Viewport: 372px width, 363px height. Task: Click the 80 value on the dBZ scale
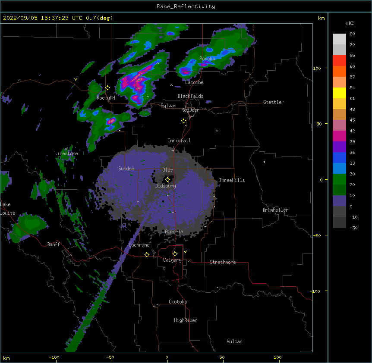tap(352, 34)
